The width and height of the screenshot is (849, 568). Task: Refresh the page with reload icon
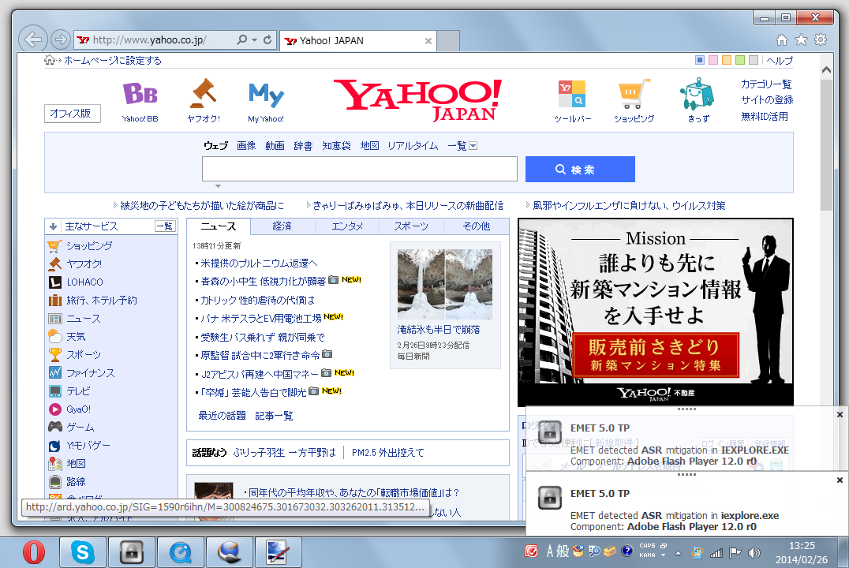point(267,39)
